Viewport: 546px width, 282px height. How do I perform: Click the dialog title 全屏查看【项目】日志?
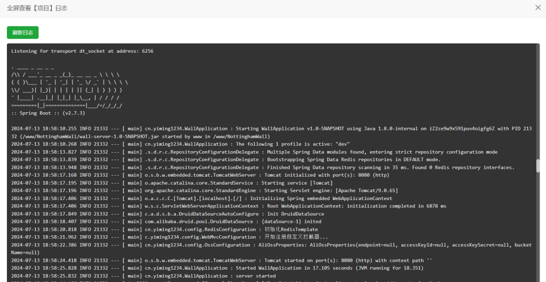click(x=37, y=8)
